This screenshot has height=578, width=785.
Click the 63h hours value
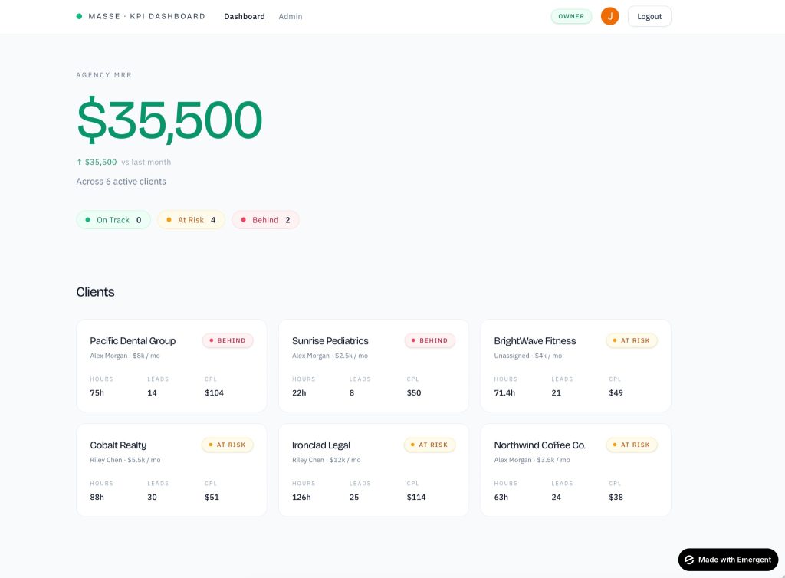501,497
